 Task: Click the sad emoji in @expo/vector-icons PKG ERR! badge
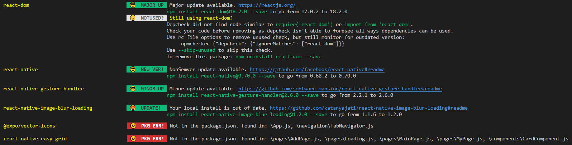point(133,126)
